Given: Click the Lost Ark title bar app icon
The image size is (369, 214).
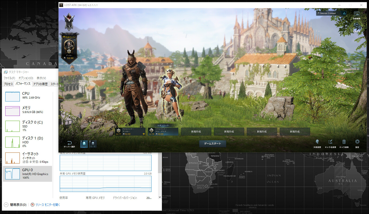Looking at the screenshot, I should click(61, 5).
